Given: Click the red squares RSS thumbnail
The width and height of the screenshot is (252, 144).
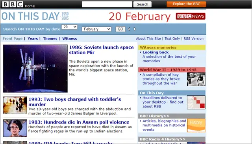Looking at the screenshot, I should pos(196,102).
